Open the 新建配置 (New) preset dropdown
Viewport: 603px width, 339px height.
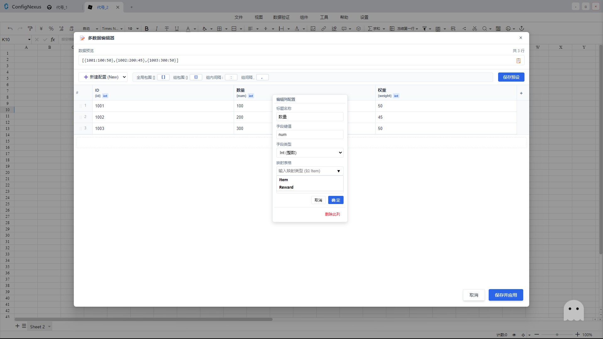click(103, 77)
